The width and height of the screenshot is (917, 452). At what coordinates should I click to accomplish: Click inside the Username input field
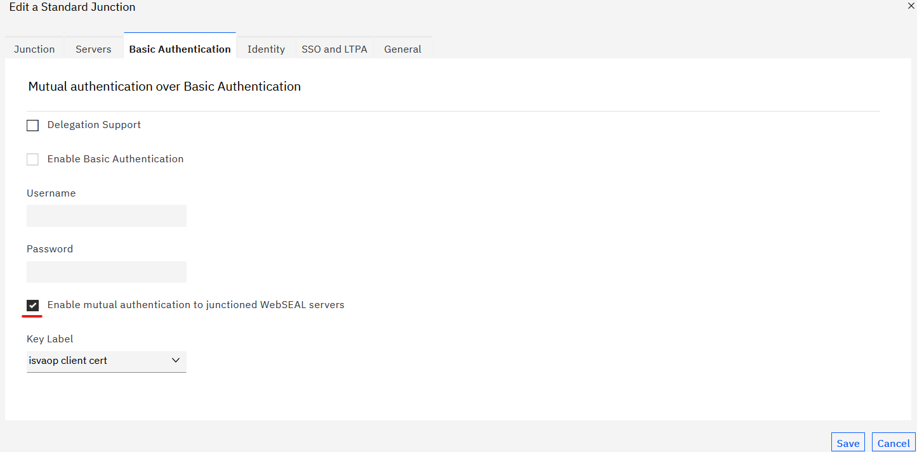pos(106,216)
